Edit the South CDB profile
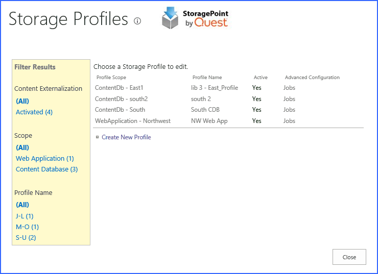 coord(205,110)
